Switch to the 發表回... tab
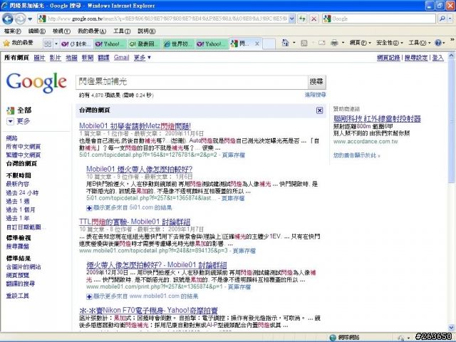Viewport: 456px width, 342px height. pyautogui.click(x=145, y=44)
